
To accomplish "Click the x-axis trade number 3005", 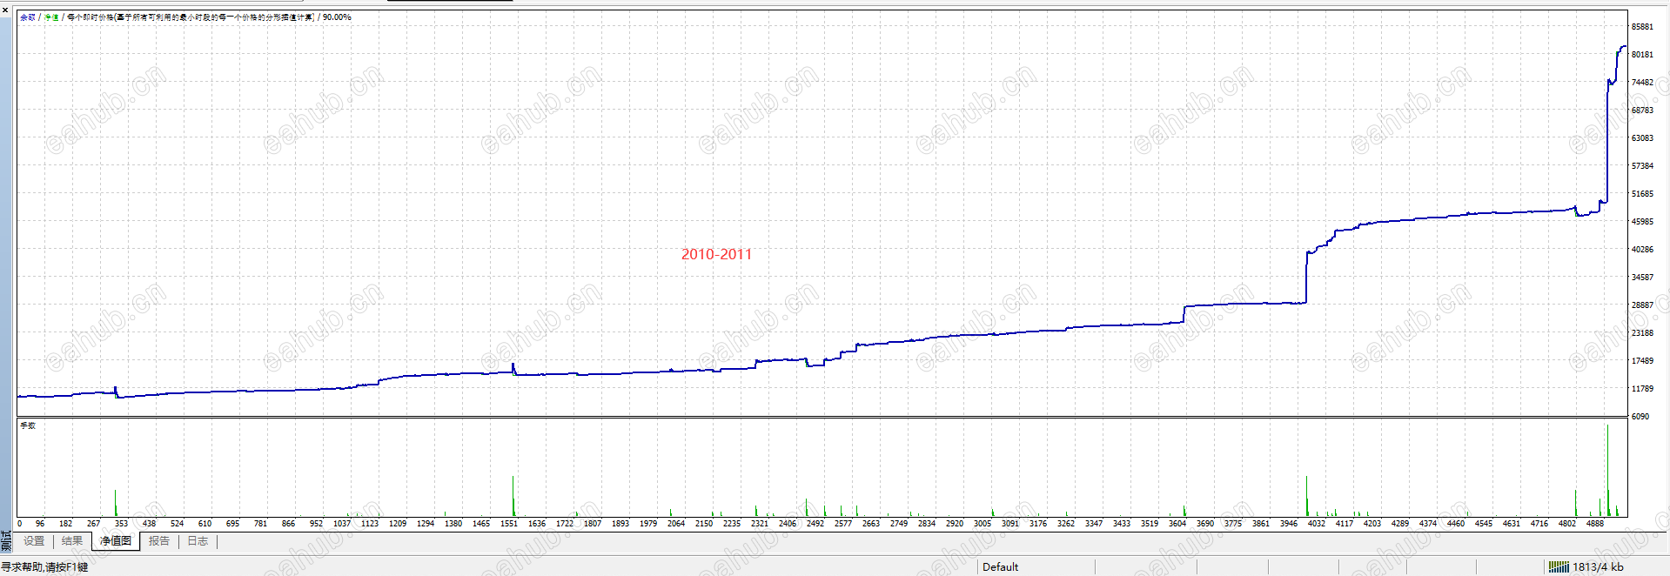I will 983,524.
